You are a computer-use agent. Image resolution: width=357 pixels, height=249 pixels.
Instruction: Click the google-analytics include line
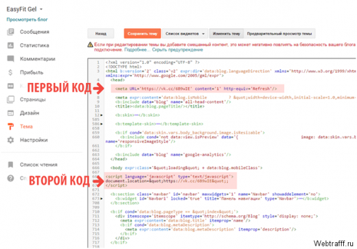[173, 155]
